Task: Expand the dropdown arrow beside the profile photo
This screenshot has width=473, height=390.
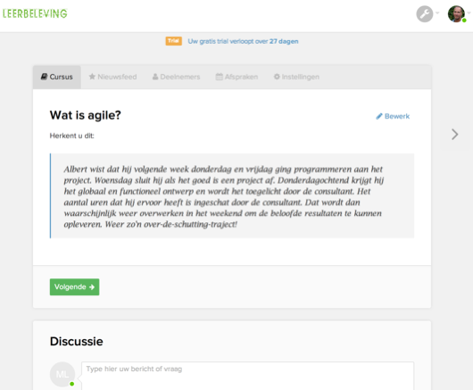Action: (469, 12)
